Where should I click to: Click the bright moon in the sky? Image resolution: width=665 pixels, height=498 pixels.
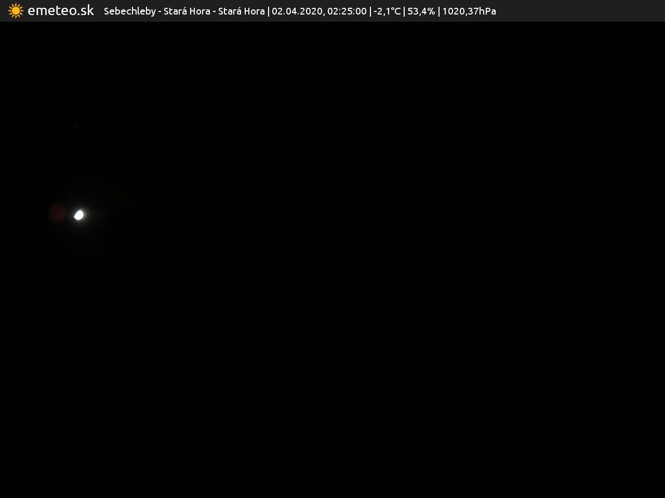click(x=78, y=215)
